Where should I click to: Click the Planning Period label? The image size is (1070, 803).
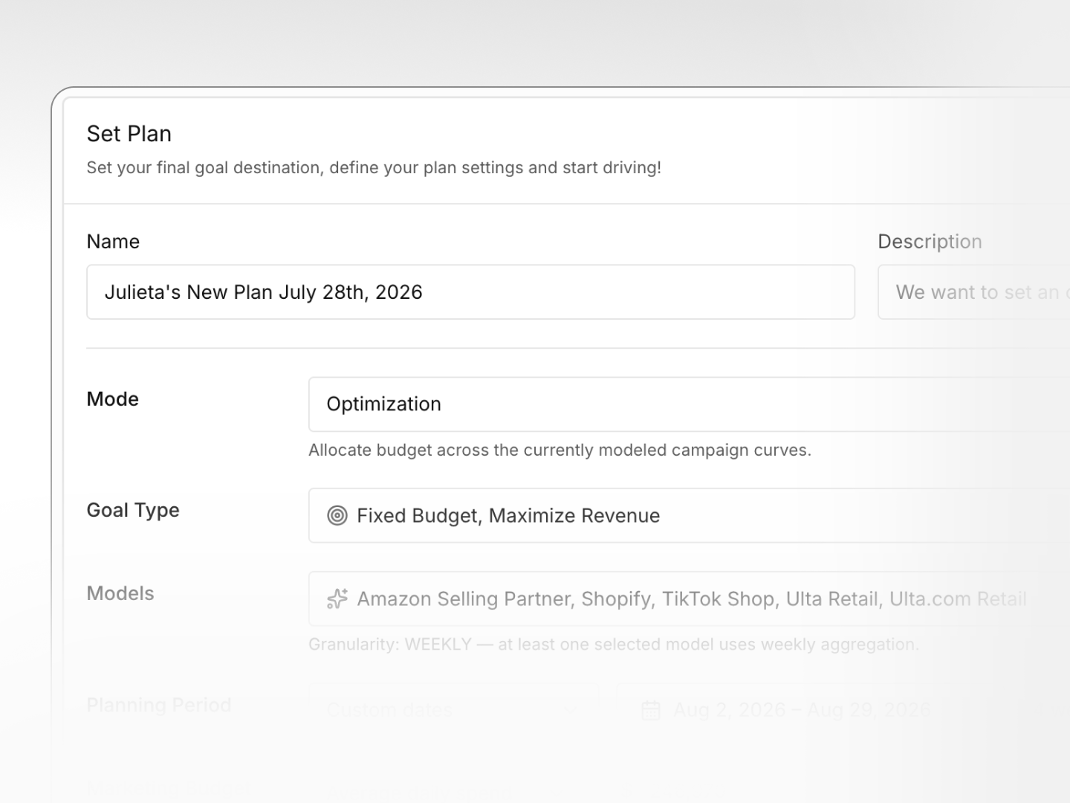(x=159, y=705)
